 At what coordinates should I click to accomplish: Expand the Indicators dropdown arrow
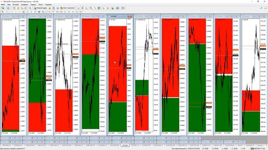(x=114, y=8)
